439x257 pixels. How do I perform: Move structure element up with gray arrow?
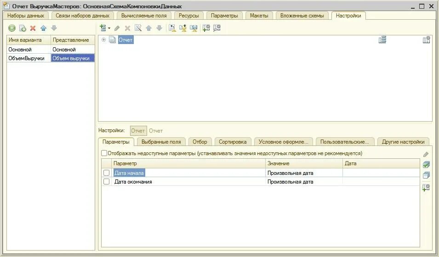(x=148, y=28)
